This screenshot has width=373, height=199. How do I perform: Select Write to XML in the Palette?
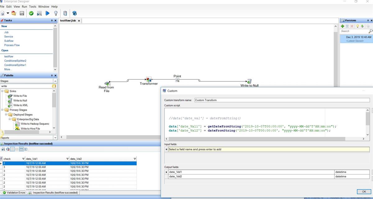21,105
